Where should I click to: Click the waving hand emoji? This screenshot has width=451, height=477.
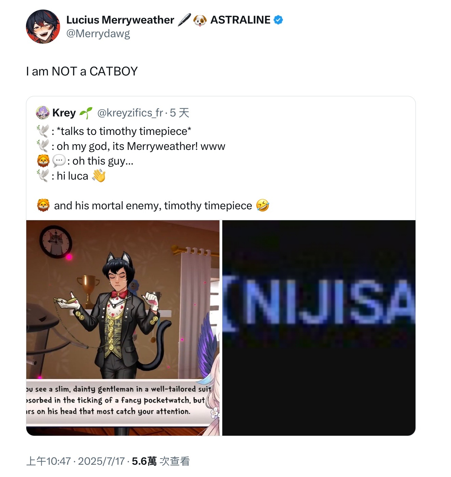pyautogui.click(x=99, y=176)
